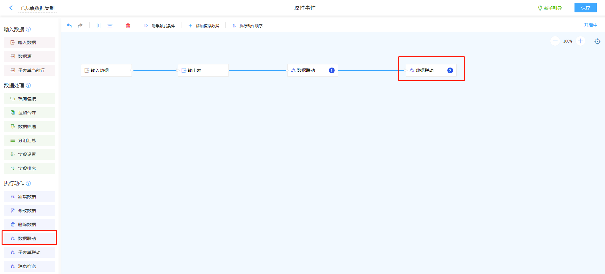The height and width of the screenshot is (274, 605).
Task: Click help icon beside 输入数据 heading
Action: tap(28, 29)
